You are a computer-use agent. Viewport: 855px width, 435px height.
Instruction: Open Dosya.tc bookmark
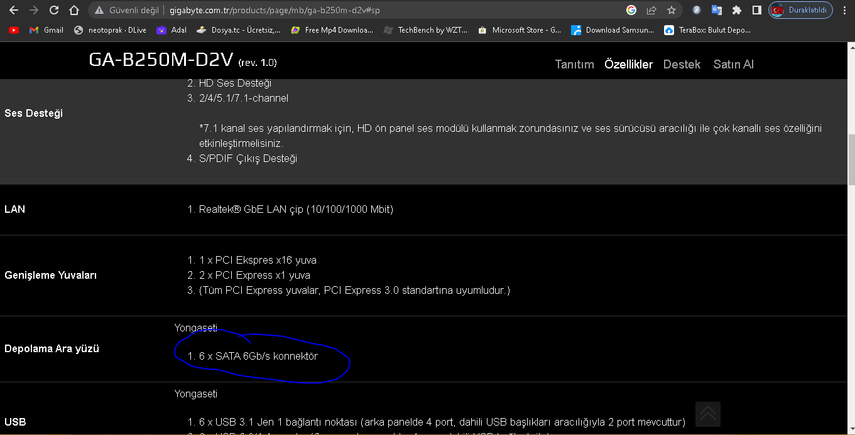tap(238, 30)
